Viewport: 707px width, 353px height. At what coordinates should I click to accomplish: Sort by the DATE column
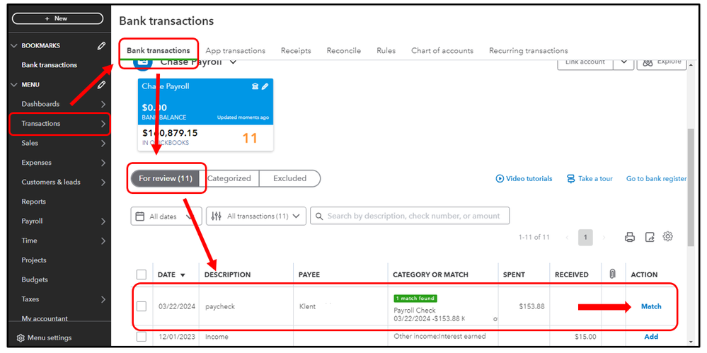point(171,274)
